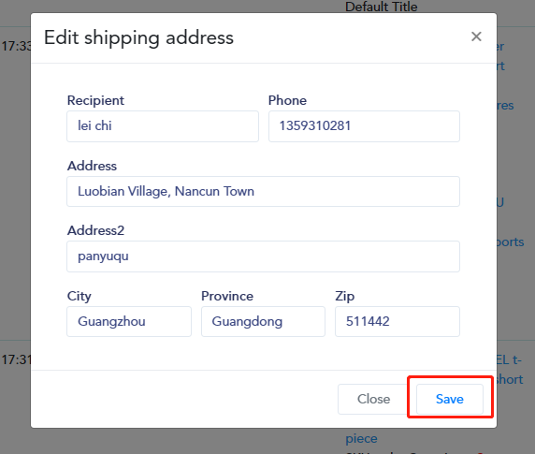The height and width of the screenshot is (454, 535).
Task: Click the Save button
Action: coord(450,399)
